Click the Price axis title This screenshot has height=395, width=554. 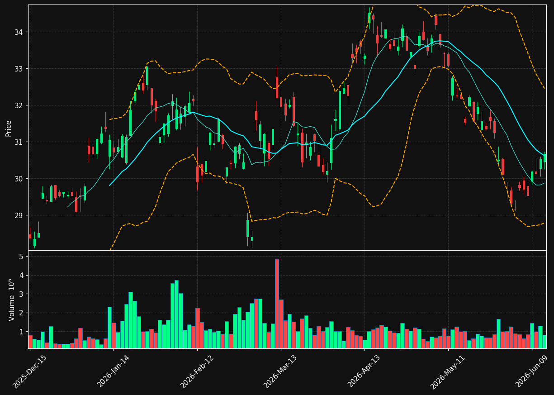(x=9, y=128)
